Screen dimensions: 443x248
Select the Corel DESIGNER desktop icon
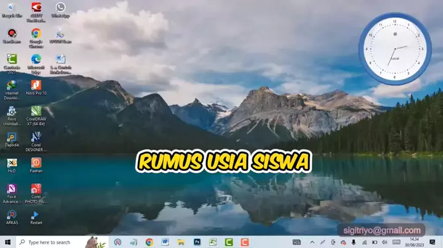click(x=36, y=137)
